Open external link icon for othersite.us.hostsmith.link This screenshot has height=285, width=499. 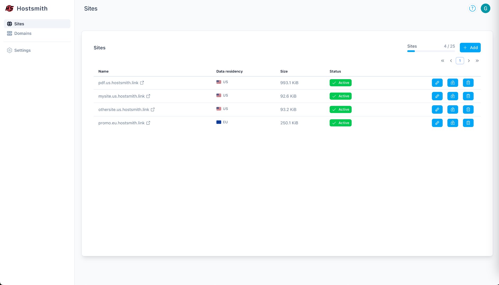pos(153,110)
